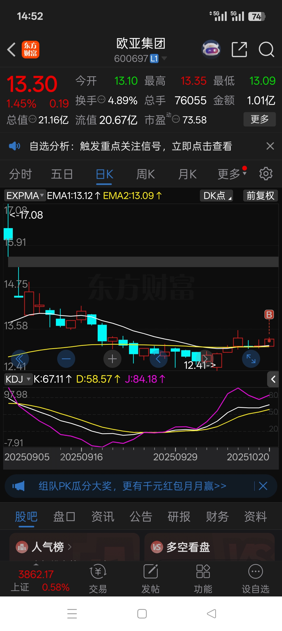282x631 pixels.
Task: Switch to 资讯 tab
Action: [103, 517]
